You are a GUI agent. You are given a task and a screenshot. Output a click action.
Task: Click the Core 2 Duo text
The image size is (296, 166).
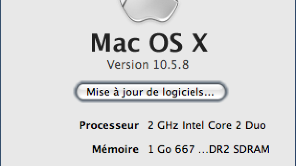coord(237,125)
